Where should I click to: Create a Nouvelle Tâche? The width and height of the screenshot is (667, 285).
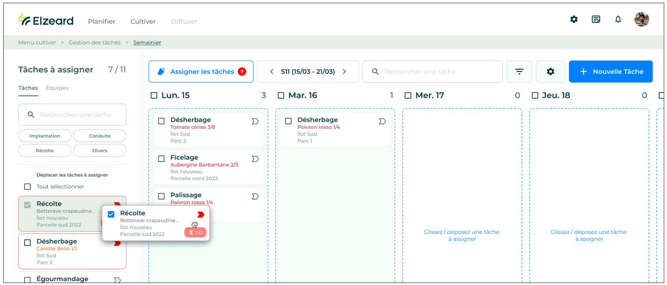[x=610, y=72]
